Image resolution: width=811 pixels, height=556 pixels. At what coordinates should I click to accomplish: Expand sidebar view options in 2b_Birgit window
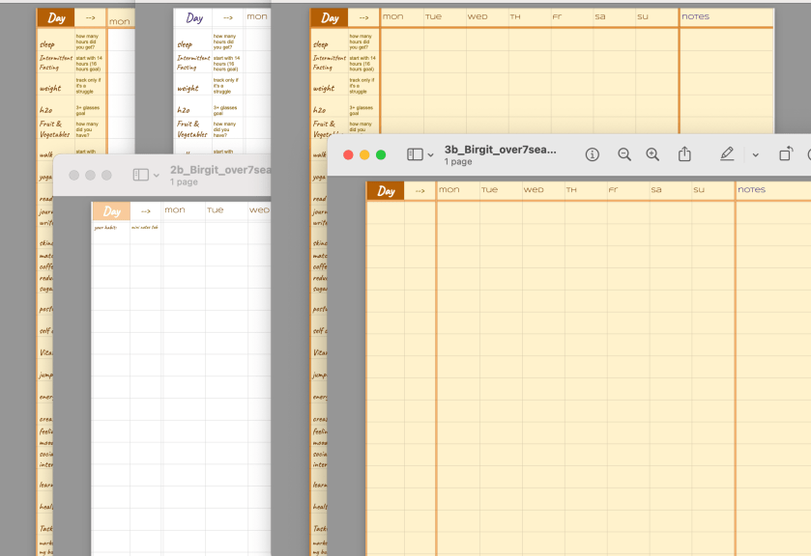[x=156, y=176]
